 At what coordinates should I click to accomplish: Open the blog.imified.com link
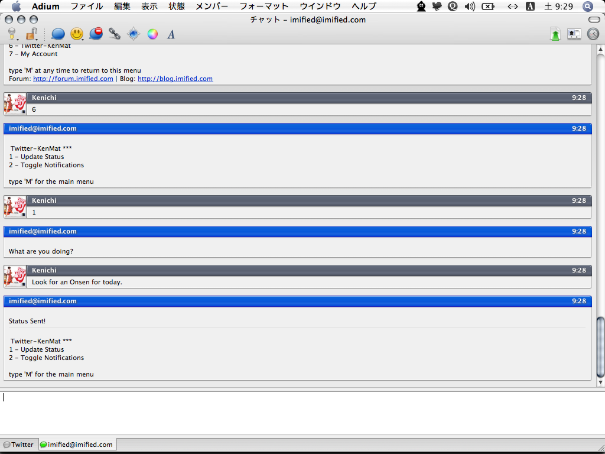[x=175, y=79]
